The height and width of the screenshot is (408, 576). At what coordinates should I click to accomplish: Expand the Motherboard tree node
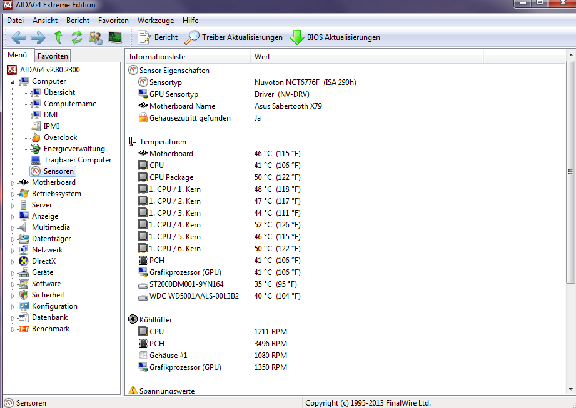point(13,182)
